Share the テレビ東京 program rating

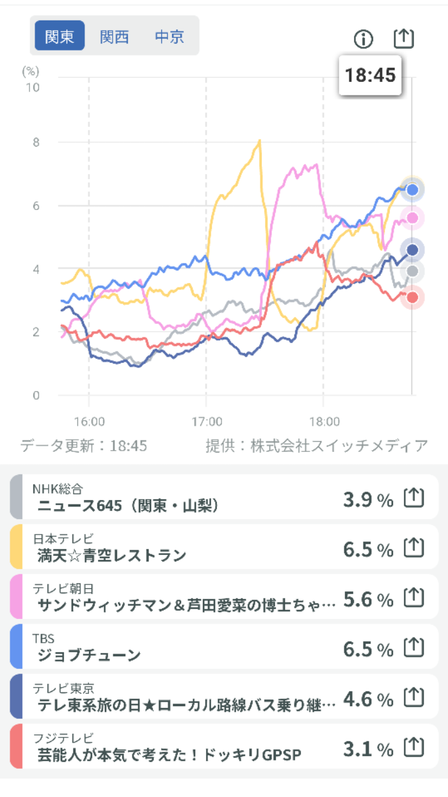click(x=414, y=697)
